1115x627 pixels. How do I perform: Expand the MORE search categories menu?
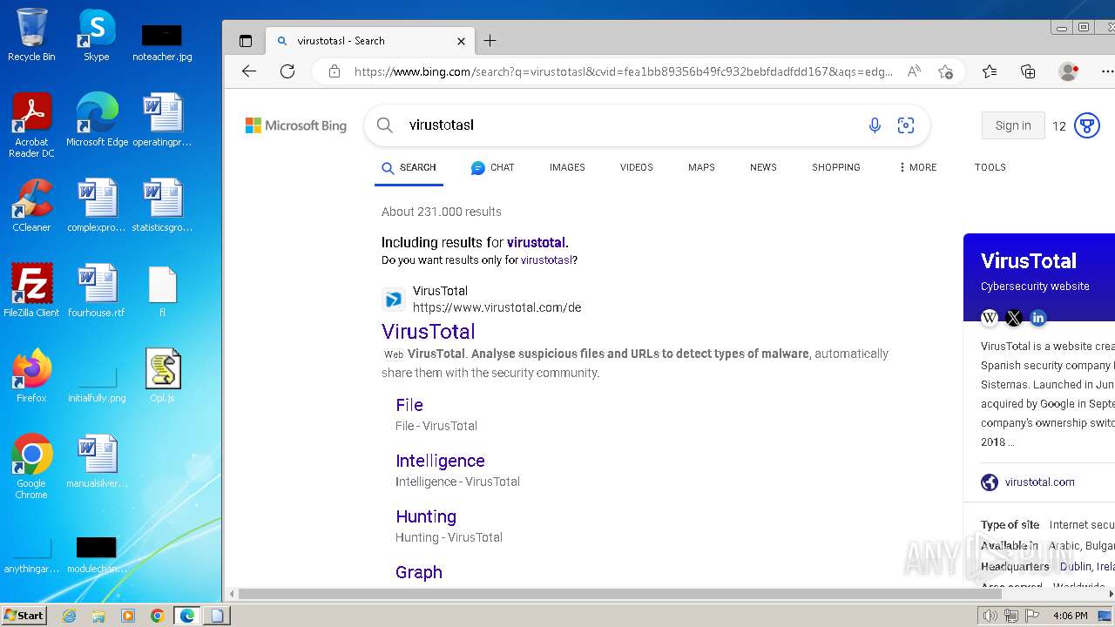pos(917,167)
